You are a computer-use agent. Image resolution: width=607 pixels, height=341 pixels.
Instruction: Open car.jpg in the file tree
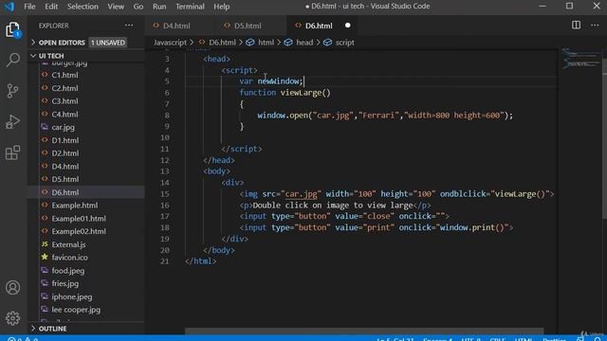[x=64, y=127]
